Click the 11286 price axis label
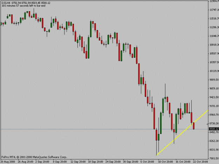 pyautogui.click(x=214, y=27)
